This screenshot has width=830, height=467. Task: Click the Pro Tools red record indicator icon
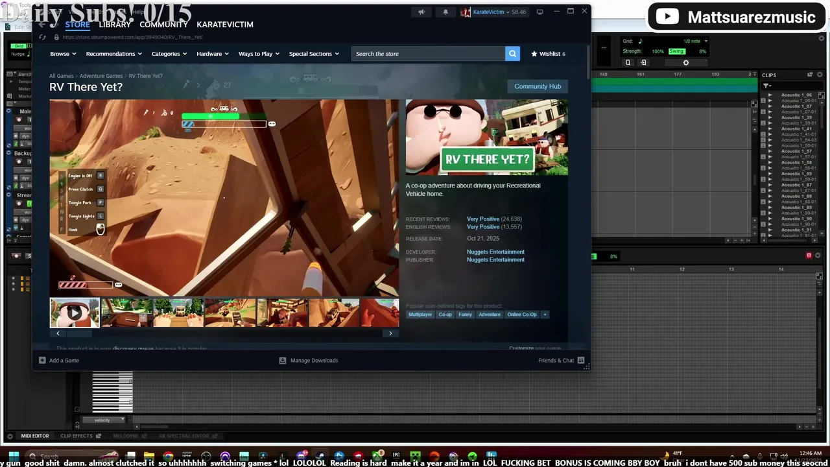click(x=809, y=256)
